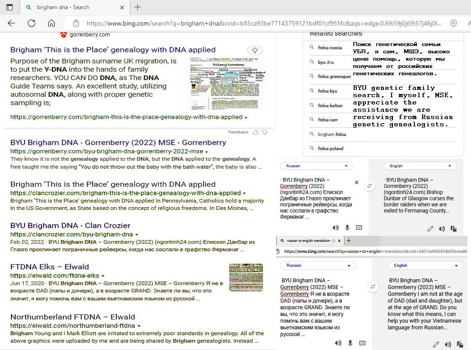Screen dimensions: 471x350
Task: Open 'FTDNA Elks – Elwald' result
Action: 50,267
